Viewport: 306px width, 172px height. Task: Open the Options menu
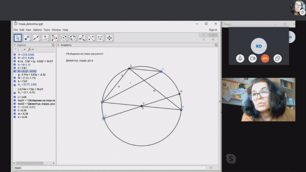pos(37,30)
